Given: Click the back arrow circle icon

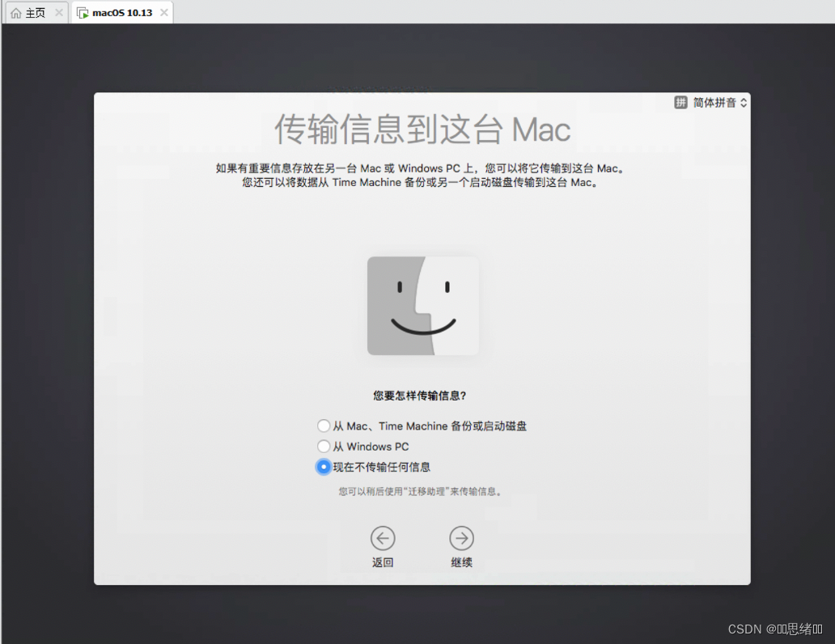Looking at the screenshot, I should coord(383,538).
